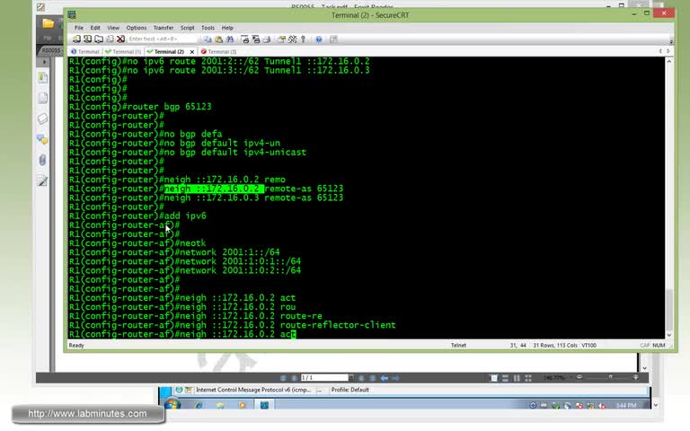Screen dimensions: 690x431
Task: Open the Tools menu
Action: pyautogui.click(x=208, y=28)
